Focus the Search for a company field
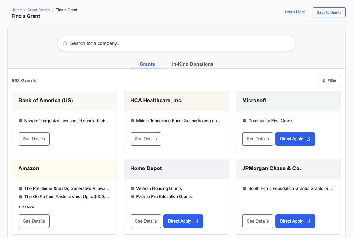353x238 pixels. 176,43
